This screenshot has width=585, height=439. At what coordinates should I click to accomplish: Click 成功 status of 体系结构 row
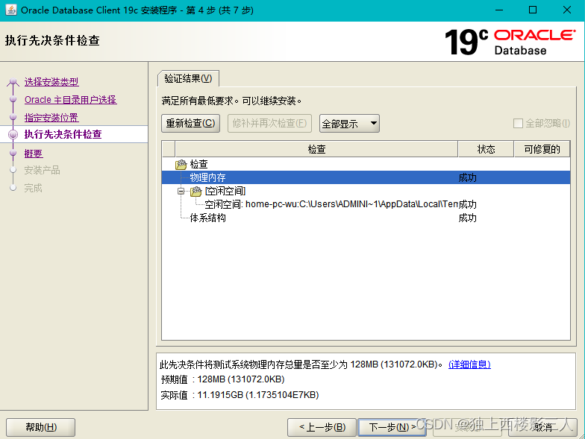coord(467,218)
